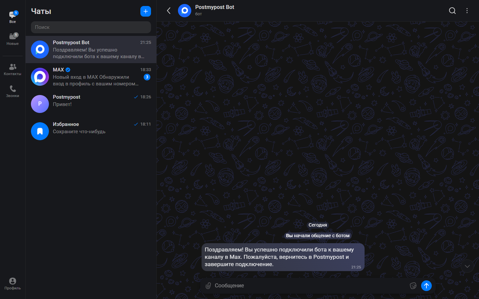Select the Postmypost Bot chat in list
479x299 pixels.
pos(91,50)
